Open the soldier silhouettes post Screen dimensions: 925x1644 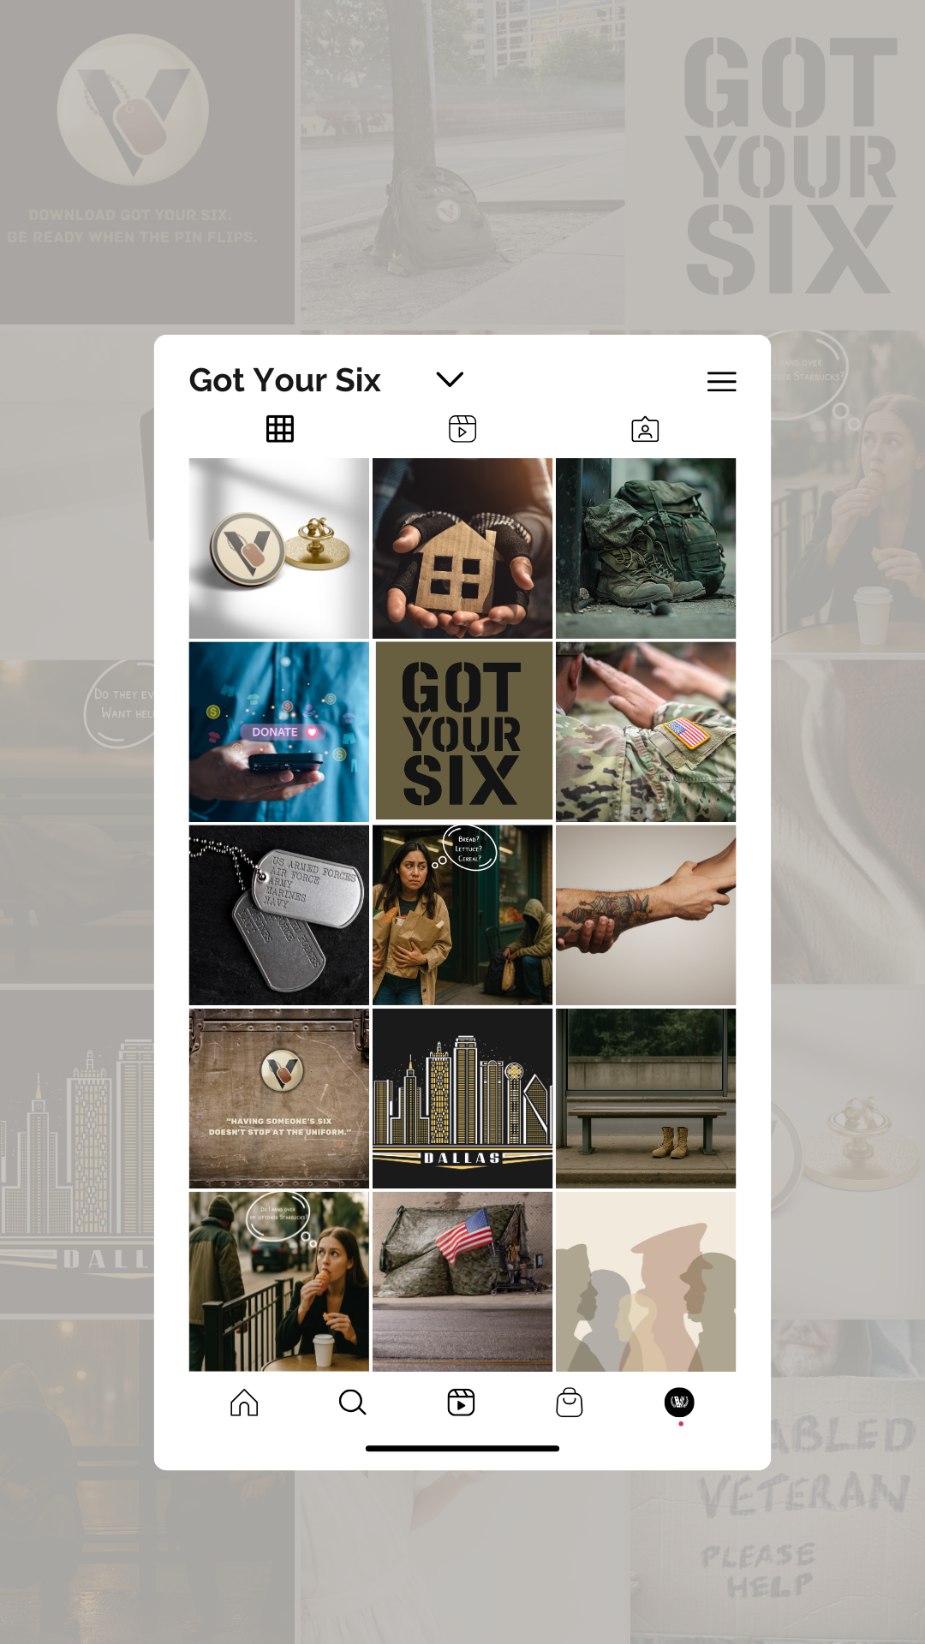click(646, 1282)
